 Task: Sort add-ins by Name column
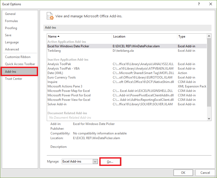79,36
